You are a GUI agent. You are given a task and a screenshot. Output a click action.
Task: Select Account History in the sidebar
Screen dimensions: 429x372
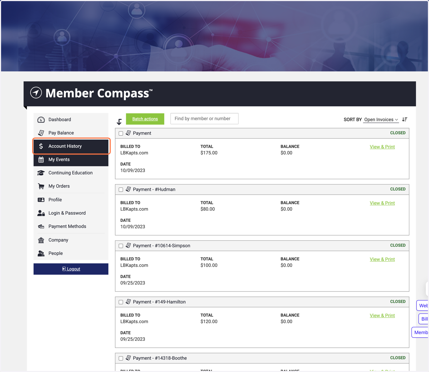[x=71, y=146]
